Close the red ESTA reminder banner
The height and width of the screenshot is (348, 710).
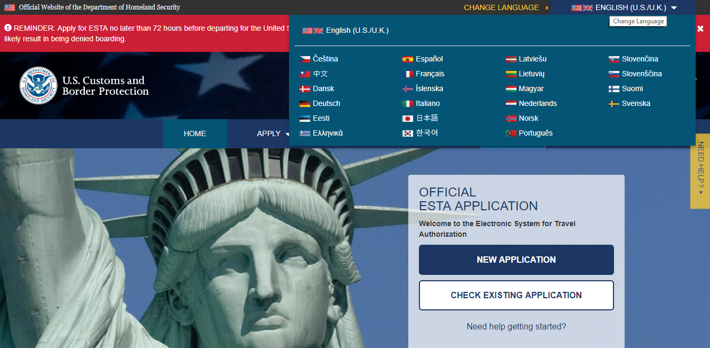tap(700, 29)
